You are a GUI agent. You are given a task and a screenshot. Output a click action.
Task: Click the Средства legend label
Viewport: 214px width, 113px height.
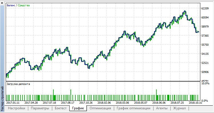[24, 5]
